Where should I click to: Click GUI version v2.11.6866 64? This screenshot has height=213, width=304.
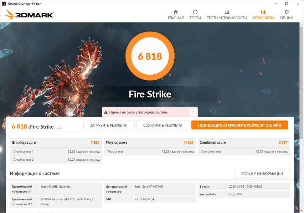[144, 199]
